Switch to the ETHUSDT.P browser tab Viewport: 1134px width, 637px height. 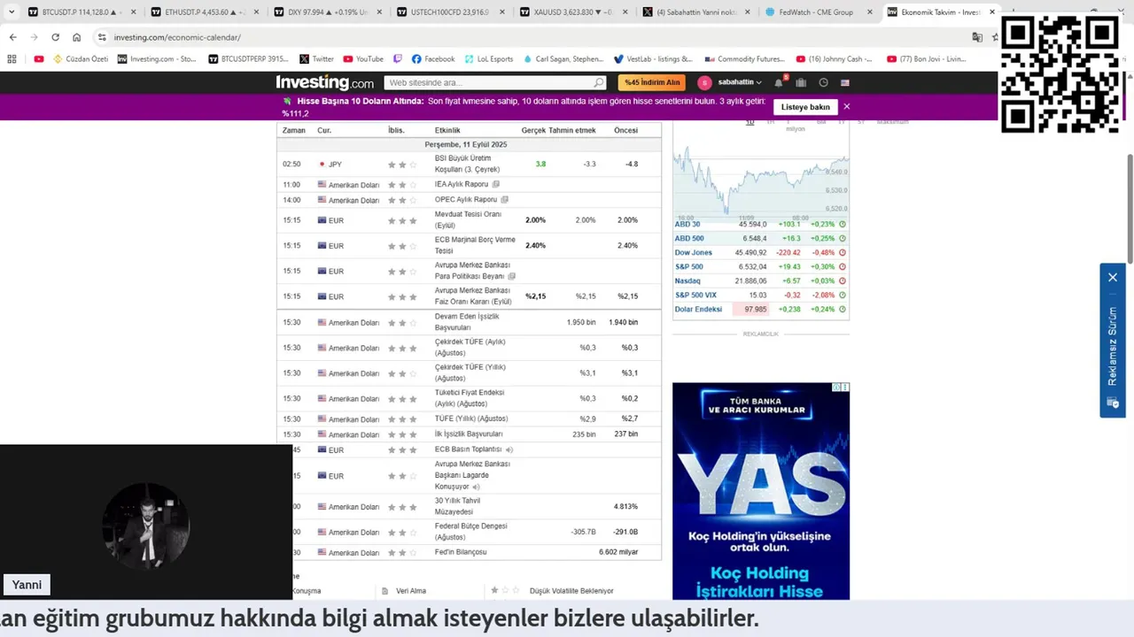[x=203, y=12]
